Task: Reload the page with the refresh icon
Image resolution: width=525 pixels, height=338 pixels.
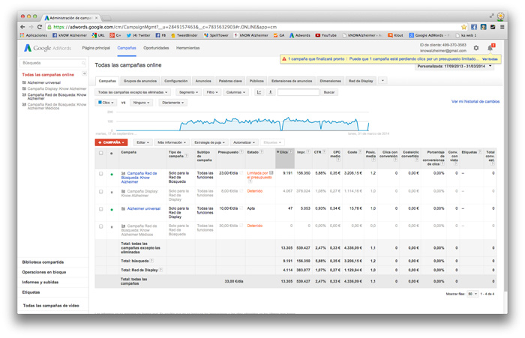Action: pos(40,27)
